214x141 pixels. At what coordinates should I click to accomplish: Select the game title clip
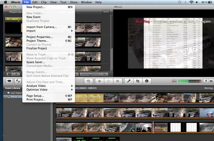coord(14,19)
